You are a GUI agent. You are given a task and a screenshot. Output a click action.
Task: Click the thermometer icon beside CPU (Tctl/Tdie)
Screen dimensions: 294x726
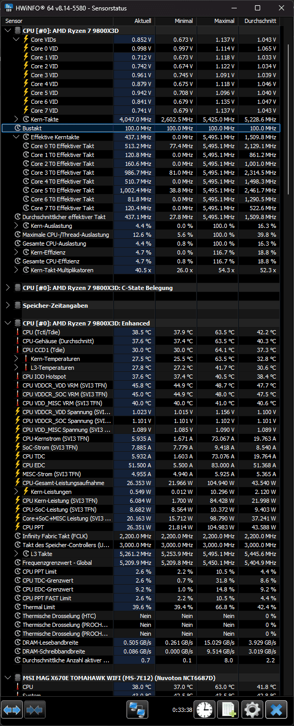18,332
